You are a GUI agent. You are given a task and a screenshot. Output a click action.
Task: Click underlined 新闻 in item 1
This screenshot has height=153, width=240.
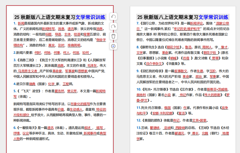point(21,23)
